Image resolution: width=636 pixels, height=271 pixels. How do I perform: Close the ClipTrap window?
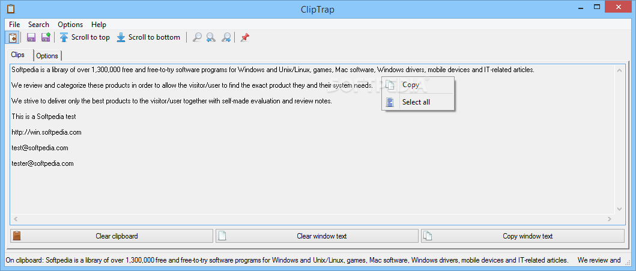click(619, 7)
